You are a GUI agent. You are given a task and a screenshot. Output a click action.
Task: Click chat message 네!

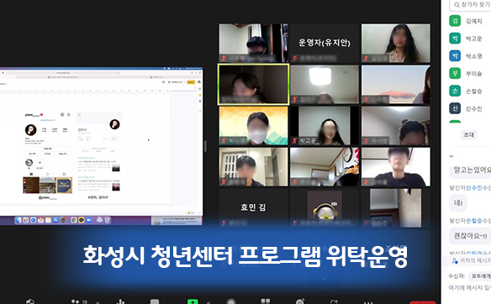point(458,202)
